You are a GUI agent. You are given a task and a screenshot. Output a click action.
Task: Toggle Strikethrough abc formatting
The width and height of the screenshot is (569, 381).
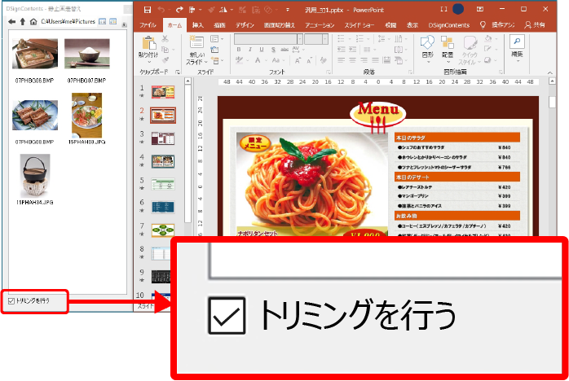tap(284, 50)
